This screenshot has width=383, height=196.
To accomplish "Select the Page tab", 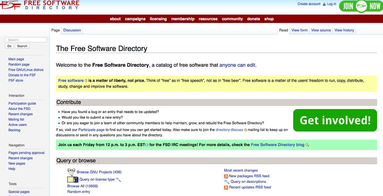I will pos(55,30).
